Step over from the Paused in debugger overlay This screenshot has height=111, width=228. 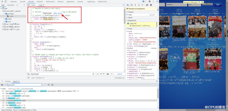click(x=202, y=2)
